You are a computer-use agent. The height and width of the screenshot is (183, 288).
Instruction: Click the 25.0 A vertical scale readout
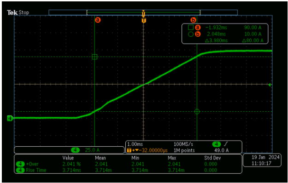click(92, 150)
